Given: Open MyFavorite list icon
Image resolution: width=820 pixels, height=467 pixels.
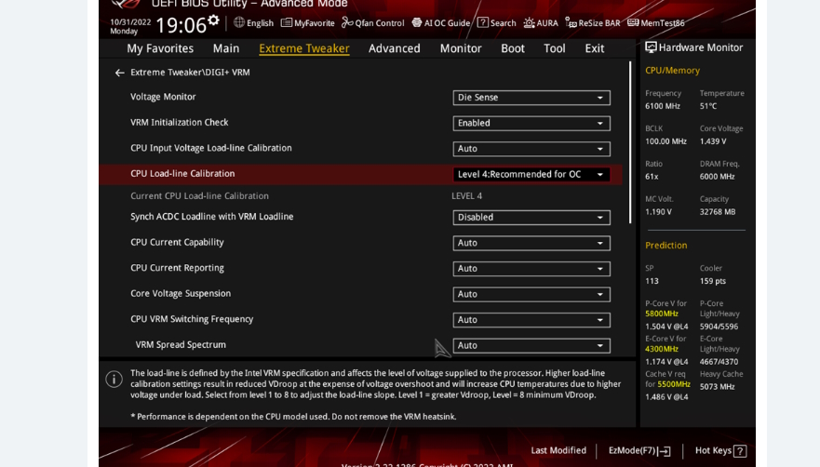Looking at the screenshot, I should [286, 22].
